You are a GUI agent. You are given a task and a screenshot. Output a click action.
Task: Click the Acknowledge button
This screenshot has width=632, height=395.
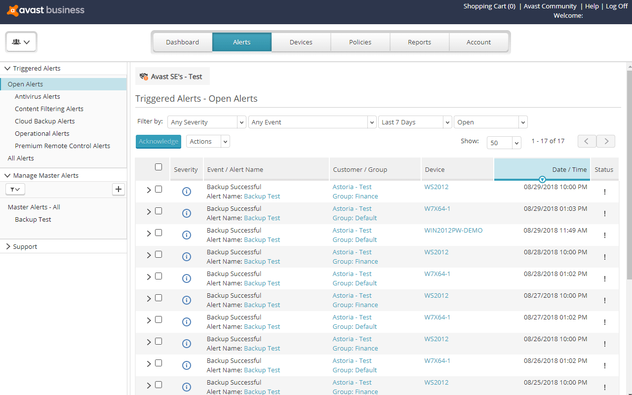pos(158,141)
